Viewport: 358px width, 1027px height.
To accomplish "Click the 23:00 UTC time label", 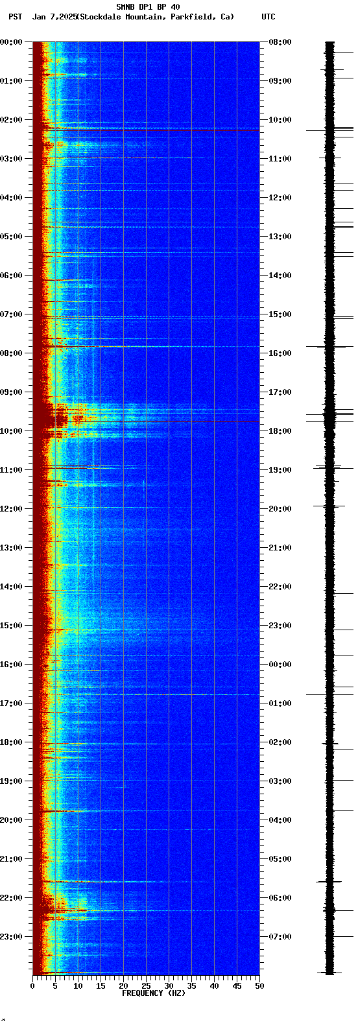I will pos(280,626).
